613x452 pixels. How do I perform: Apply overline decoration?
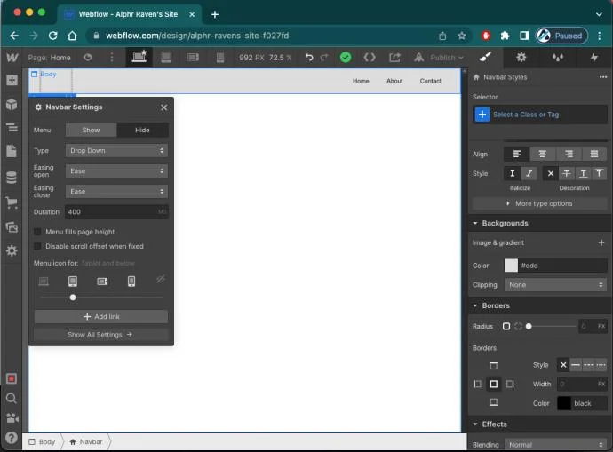599,173
